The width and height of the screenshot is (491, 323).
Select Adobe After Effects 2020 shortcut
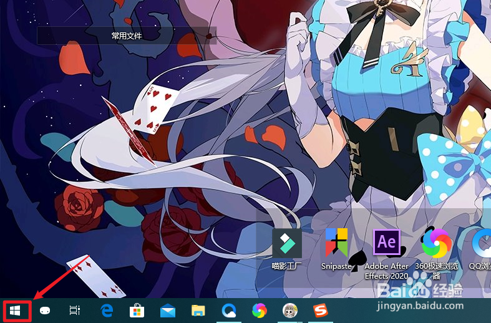coord(386,254)
